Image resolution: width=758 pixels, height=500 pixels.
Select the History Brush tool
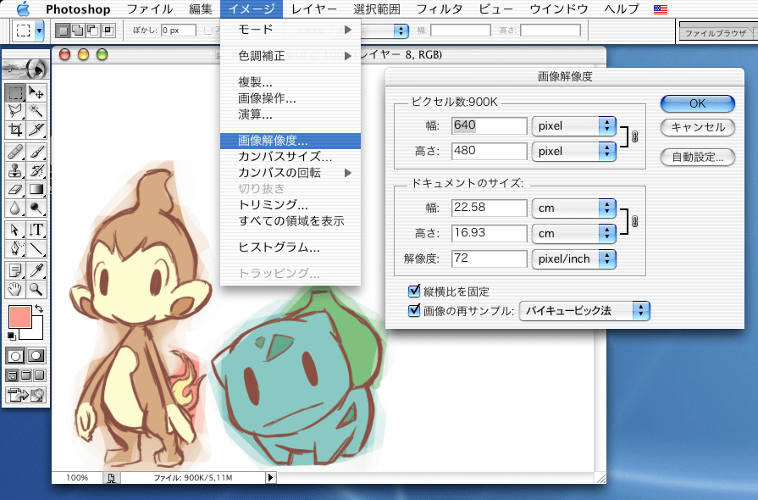[x=36, y=170]
